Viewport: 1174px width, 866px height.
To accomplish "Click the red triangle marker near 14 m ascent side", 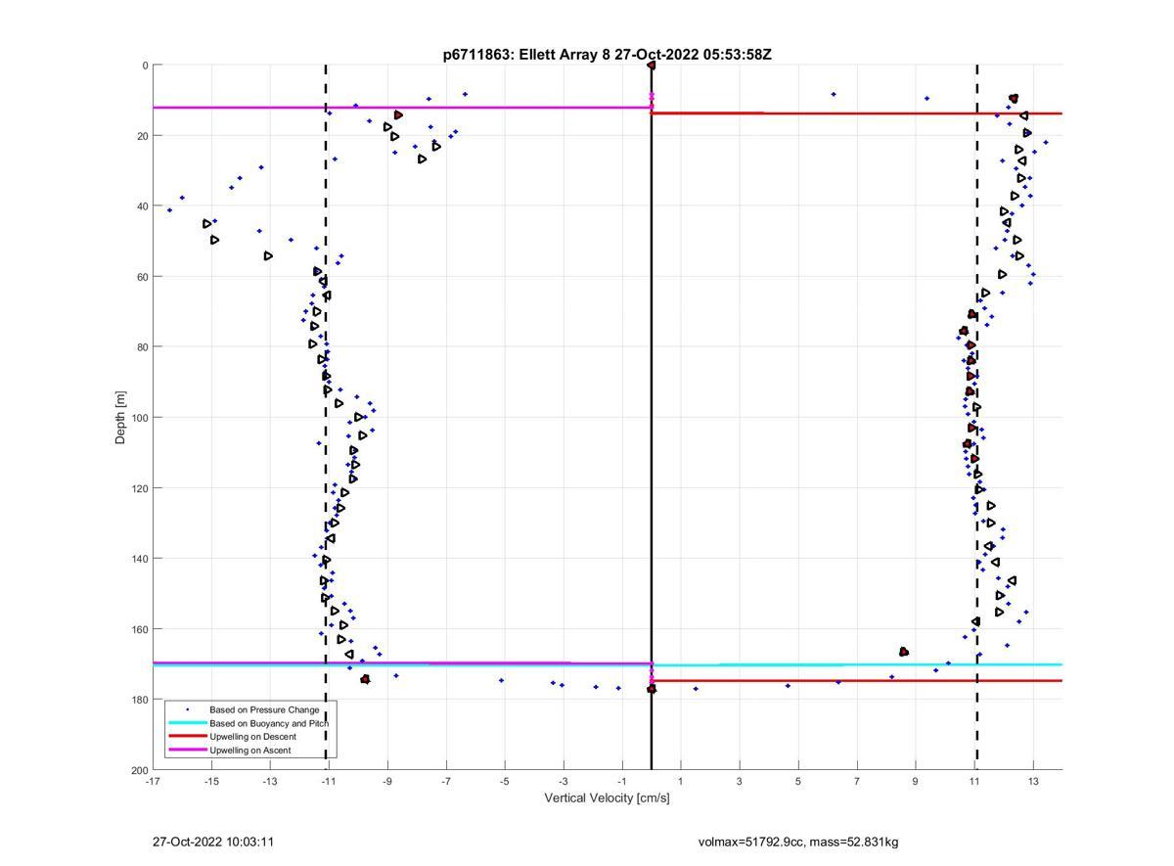I will pyautogui.click(x=398, y=115).
